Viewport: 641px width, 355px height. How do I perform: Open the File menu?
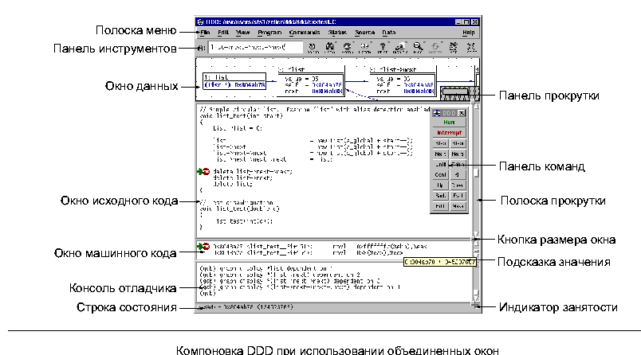pyautogui.click(x=206, y=33)
